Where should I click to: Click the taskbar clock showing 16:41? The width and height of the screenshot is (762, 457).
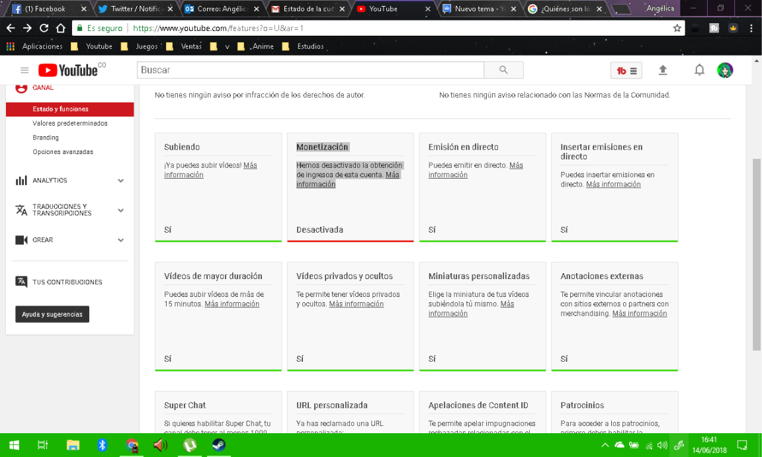click(x=709, y=445)
